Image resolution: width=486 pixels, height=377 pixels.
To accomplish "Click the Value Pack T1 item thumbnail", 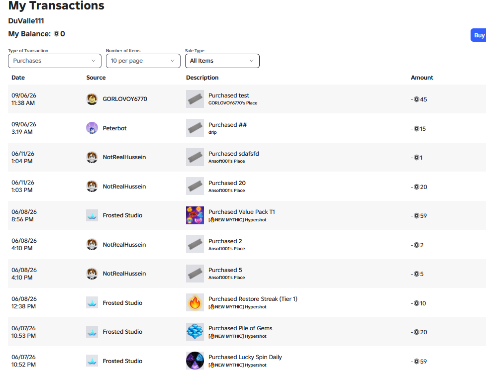I will pos(195,215).
